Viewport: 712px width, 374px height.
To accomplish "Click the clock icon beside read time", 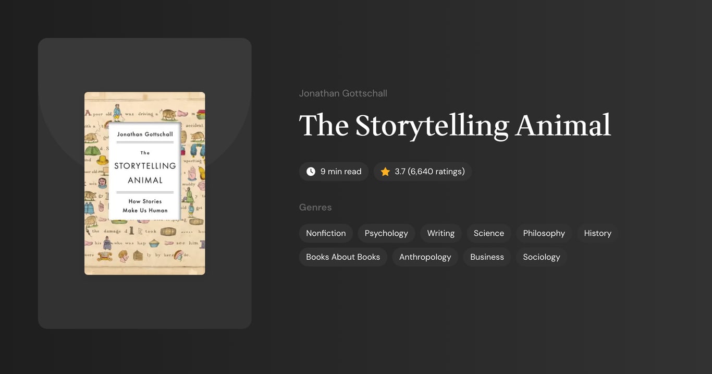I will (310, 171).
